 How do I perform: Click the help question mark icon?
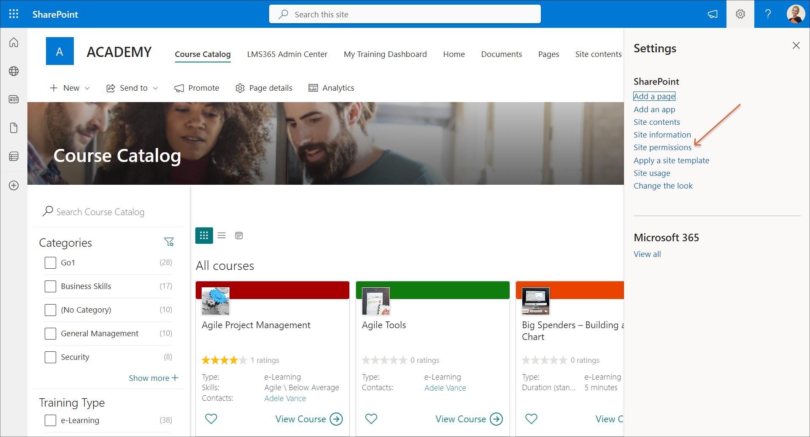click(x=768, y=14)
